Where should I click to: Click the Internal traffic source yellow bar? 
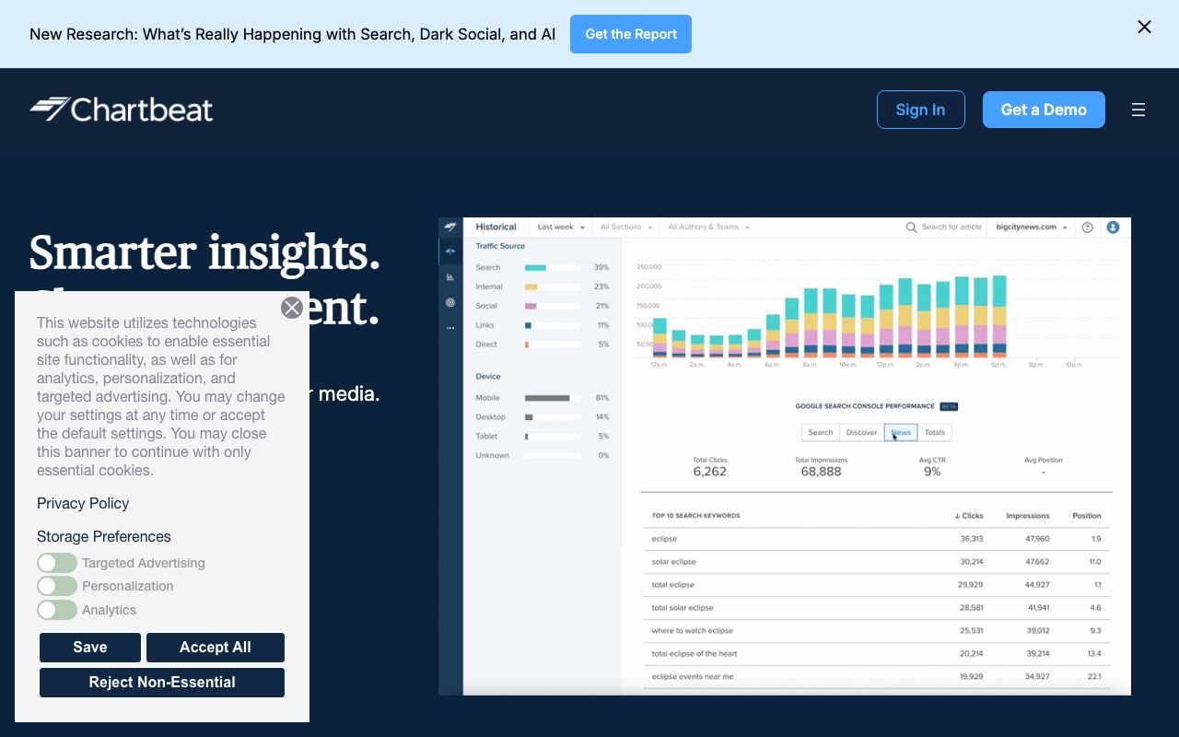click(531, 287)
